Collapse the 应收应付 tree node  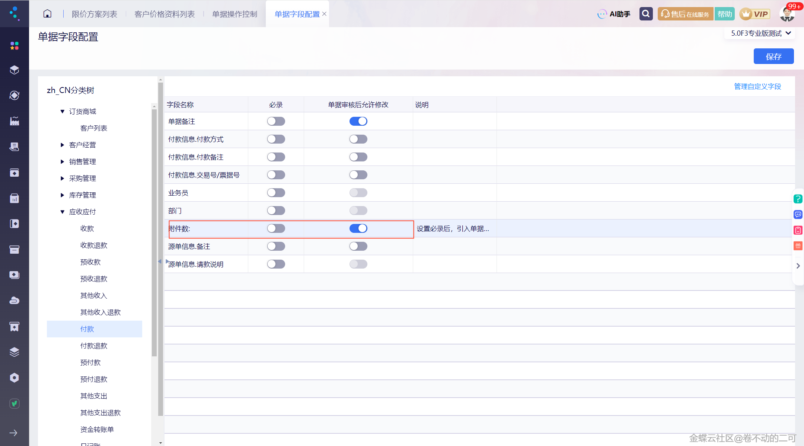pos(62,212)
